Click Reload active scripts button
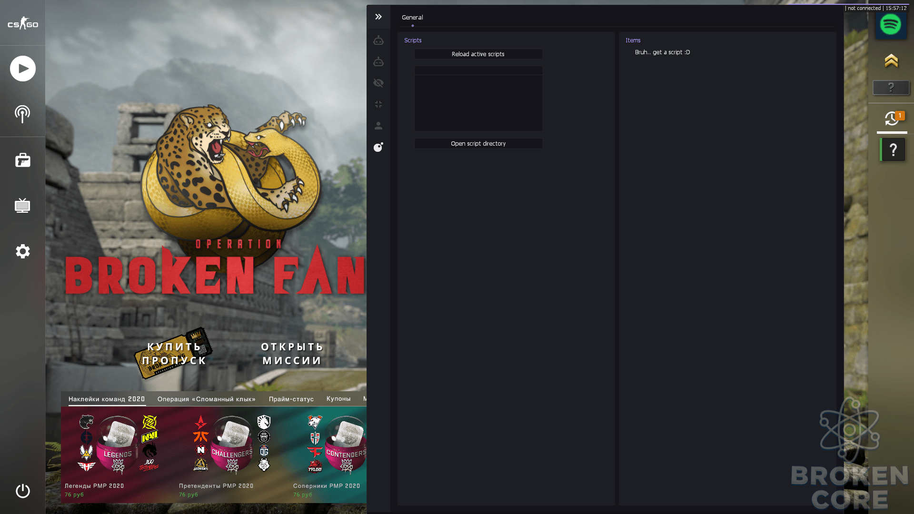Image resolution: width=914 pixels, height=514 pixels. click(478, 54)
